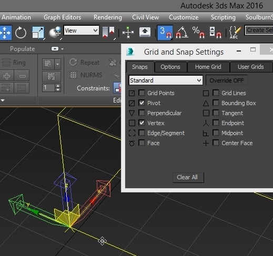Open the Civil View menu

pyautogui.click(x=145, y=17)
